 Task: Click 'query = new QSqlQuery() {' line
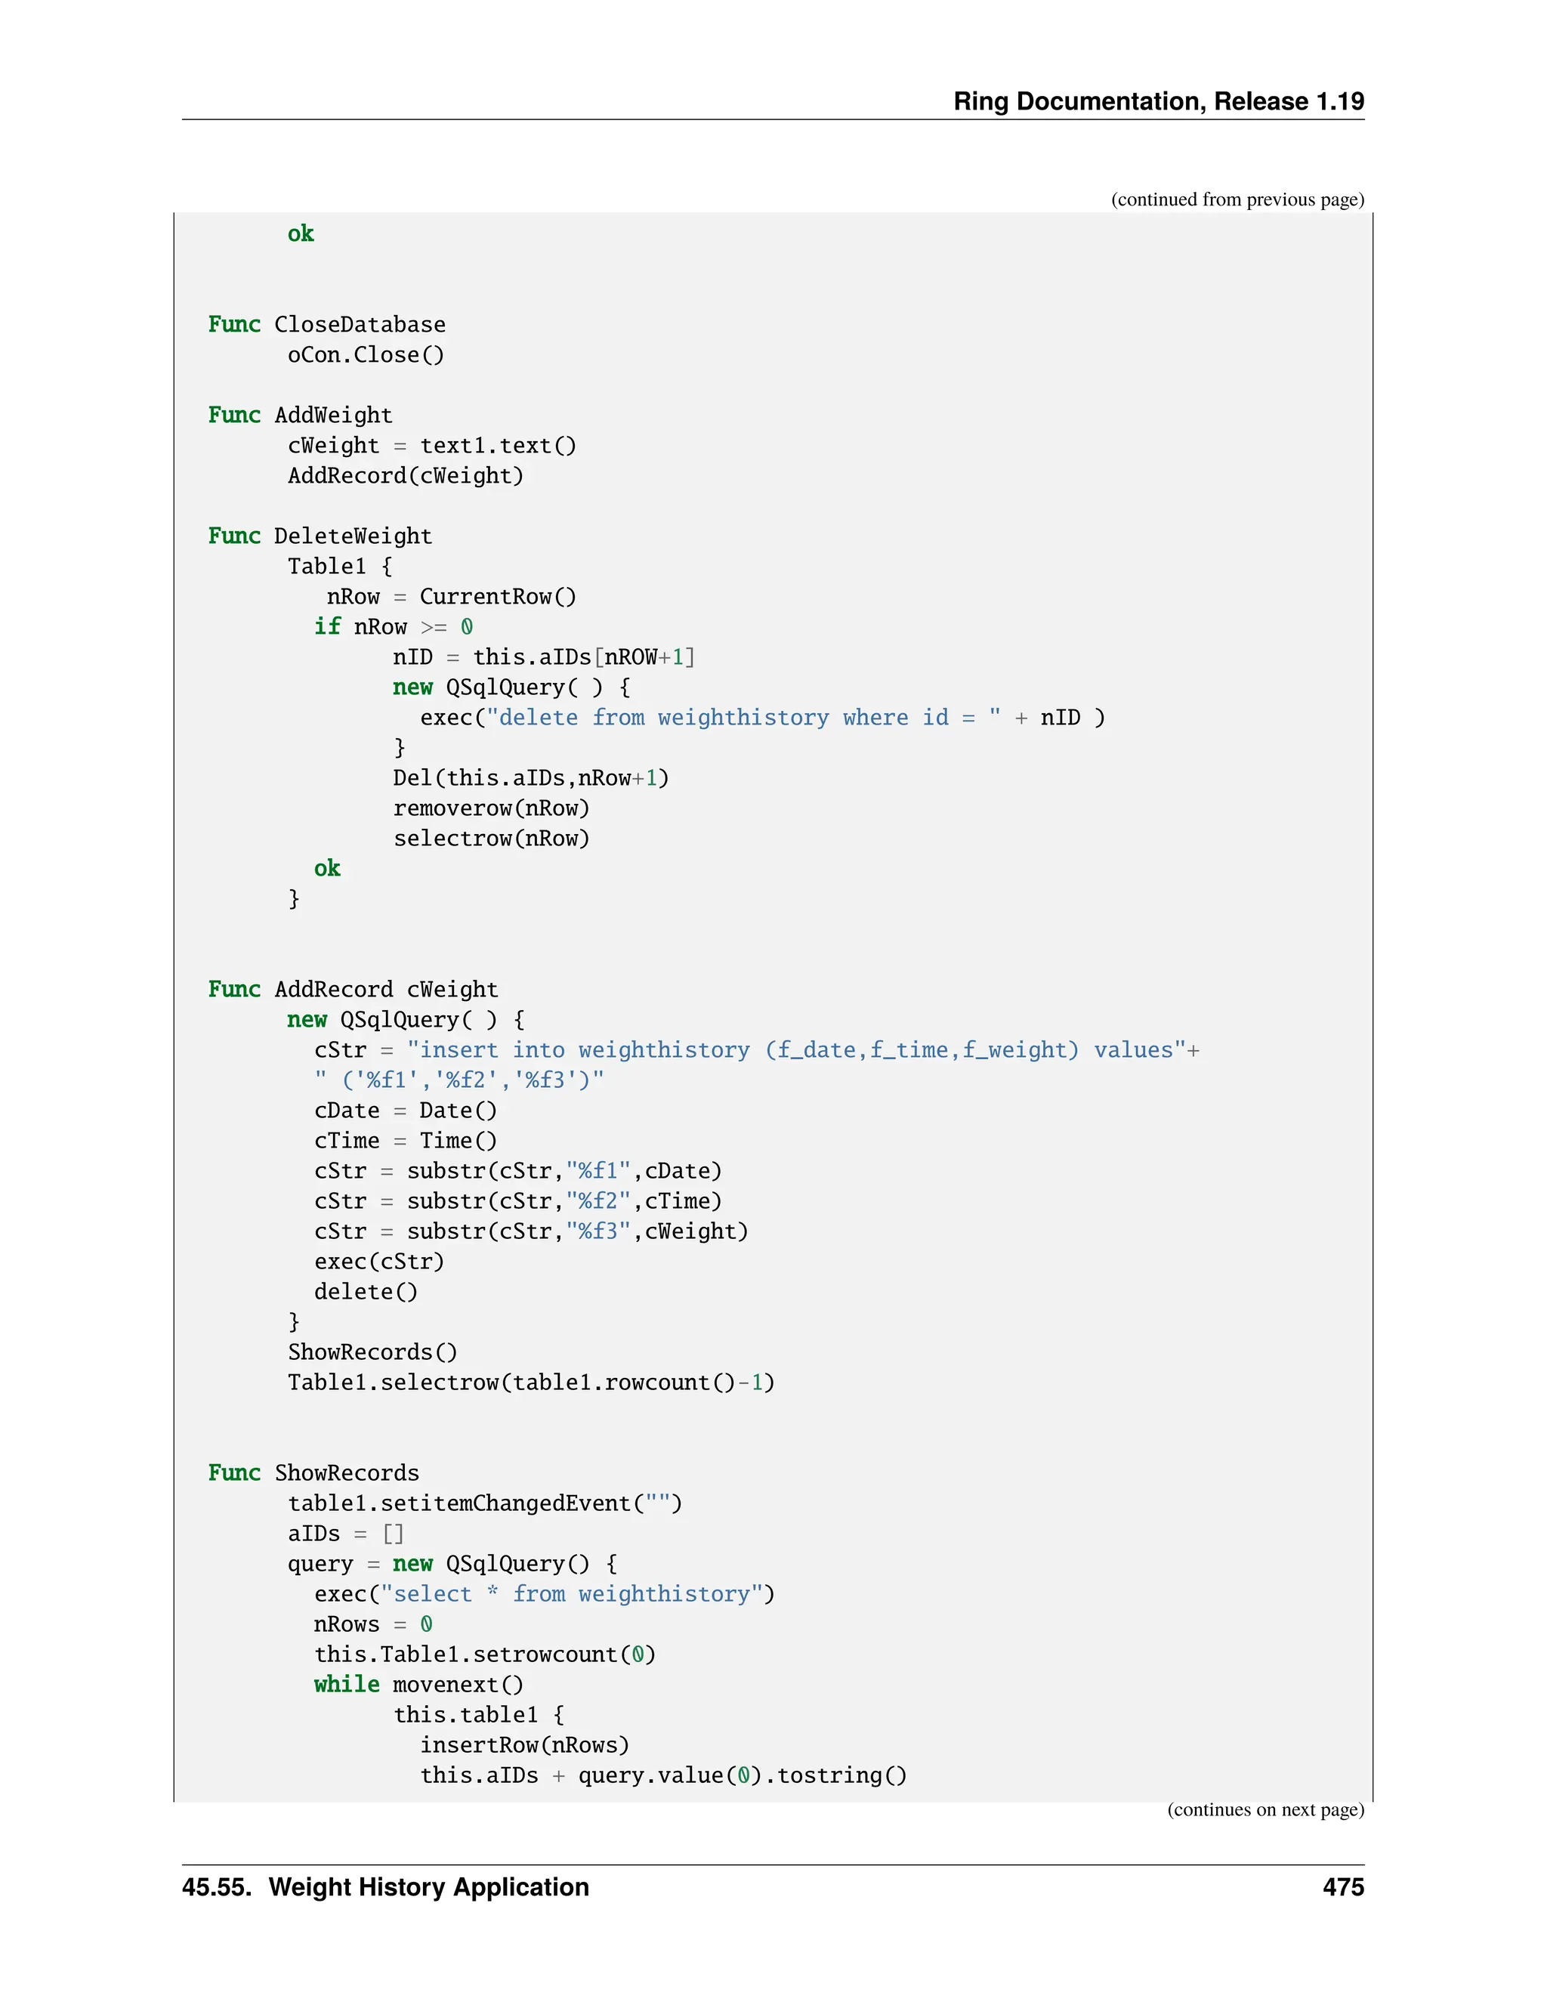coord(452,1565)
